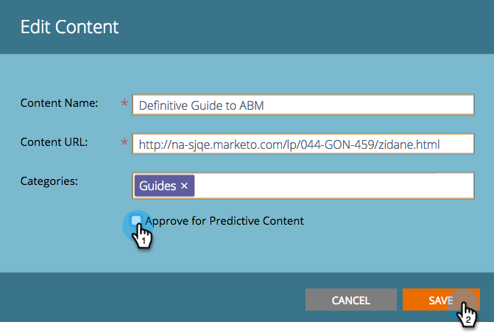Viewport: 494px width, 336px height.
Task: Click the required asterisk beside Content URL
Action: [124, 144]
